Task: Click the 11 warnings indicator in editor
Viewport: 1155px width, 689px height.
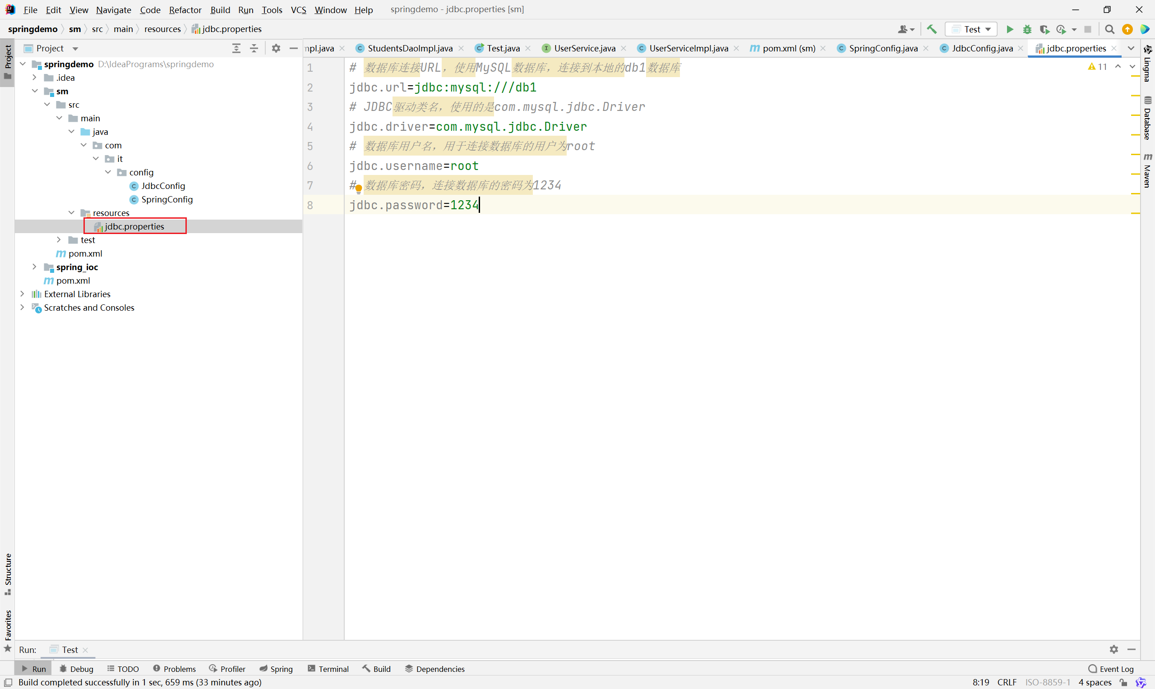Action: (1098, 67)
